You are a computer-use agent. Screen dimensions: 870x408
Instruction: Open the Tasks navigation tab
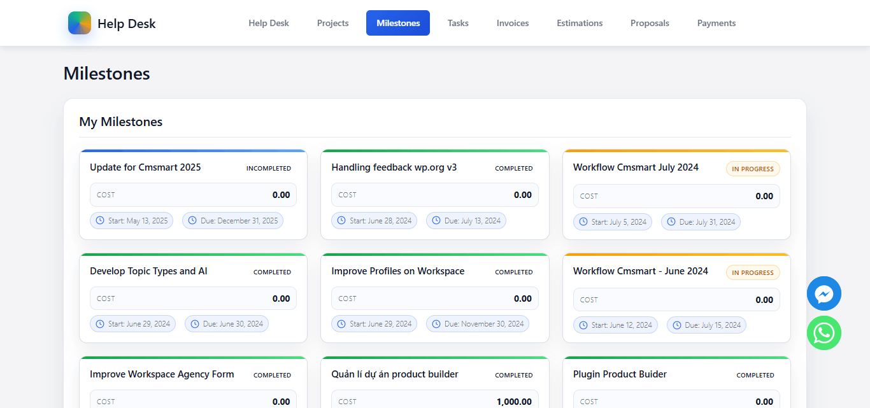tap(458, 23)
